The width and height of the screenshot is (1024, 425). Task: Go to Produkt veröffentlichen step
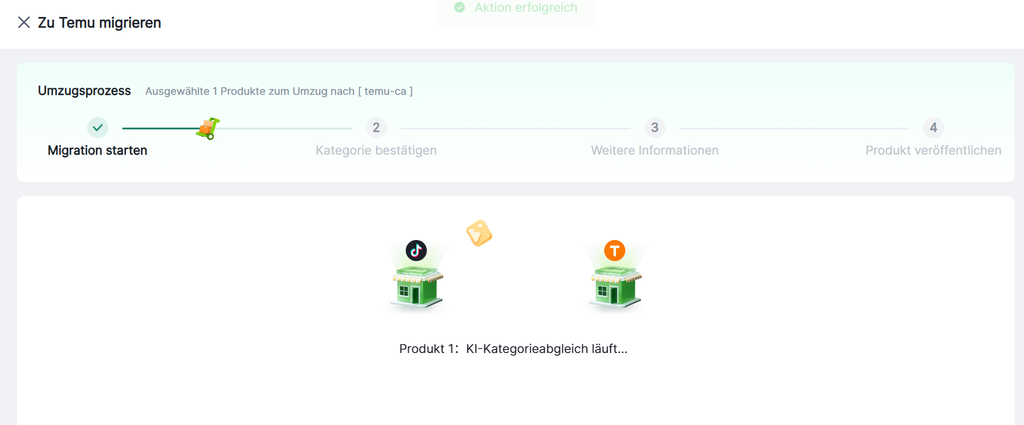click(933, 150)
